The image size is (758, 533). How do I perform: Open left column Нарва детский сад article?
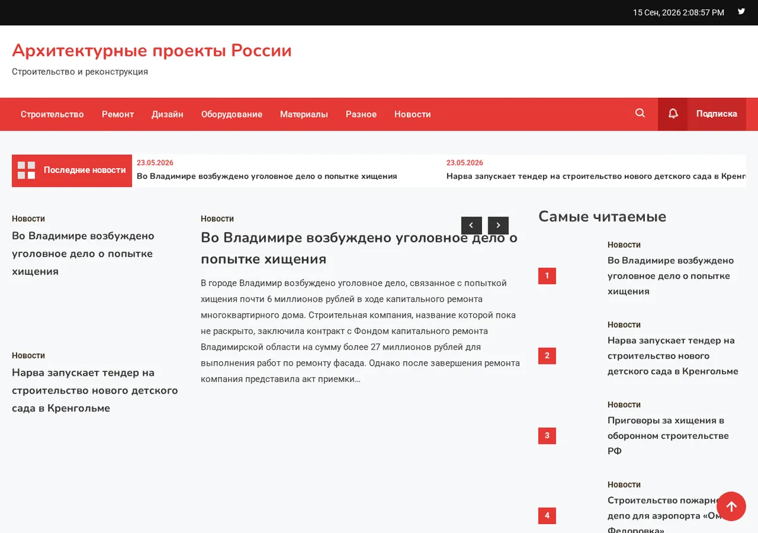(x=95, y=390)
